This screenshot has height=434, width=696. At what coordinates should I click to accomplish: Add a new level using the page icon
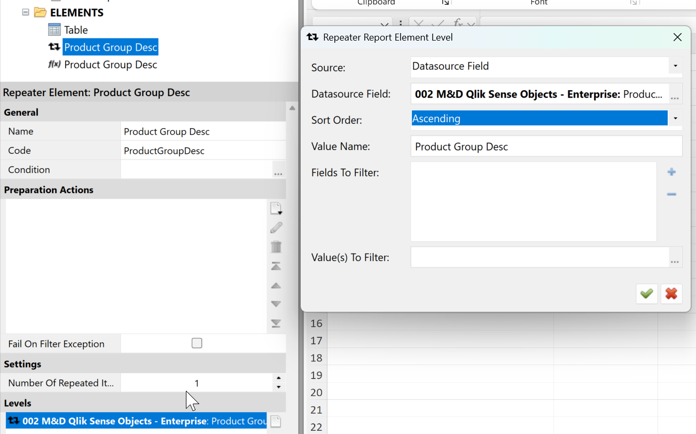point(276,422)
